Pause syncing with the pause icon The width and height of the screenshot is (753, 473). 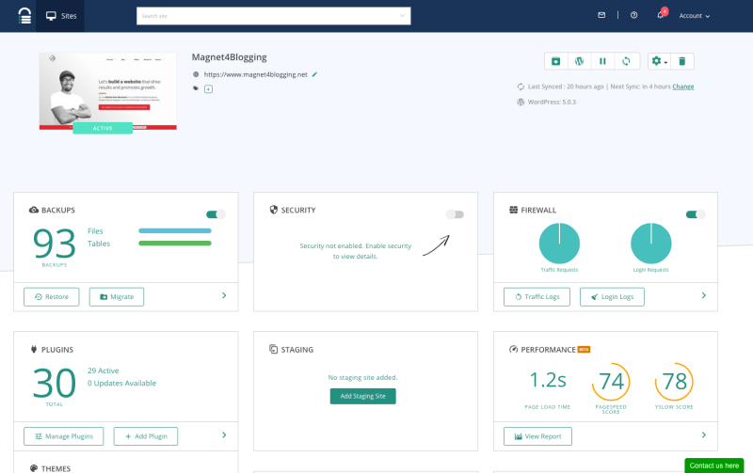[602, 61]
